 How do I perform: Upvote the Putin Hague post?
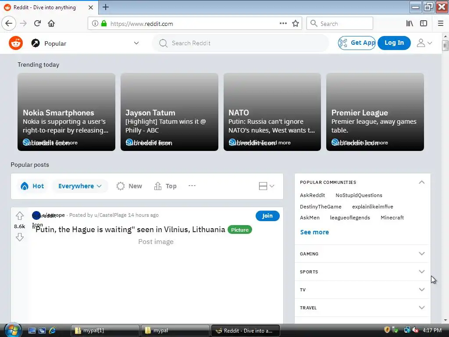tap(20, 215)
